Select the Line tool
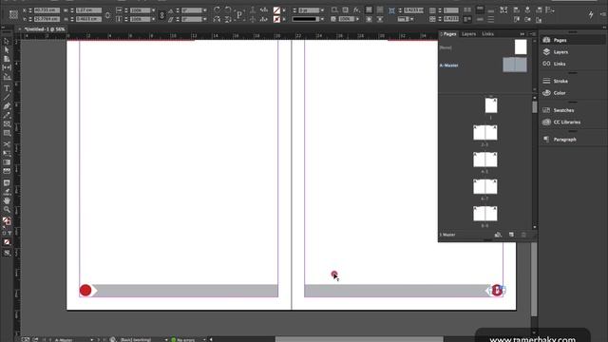Image resolution: width=608 pixels, height=342 pixels. click(x=7, y=97)
